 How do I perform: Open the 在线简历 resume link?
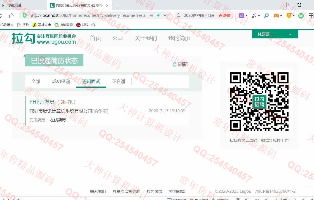(x=58, y=120)
